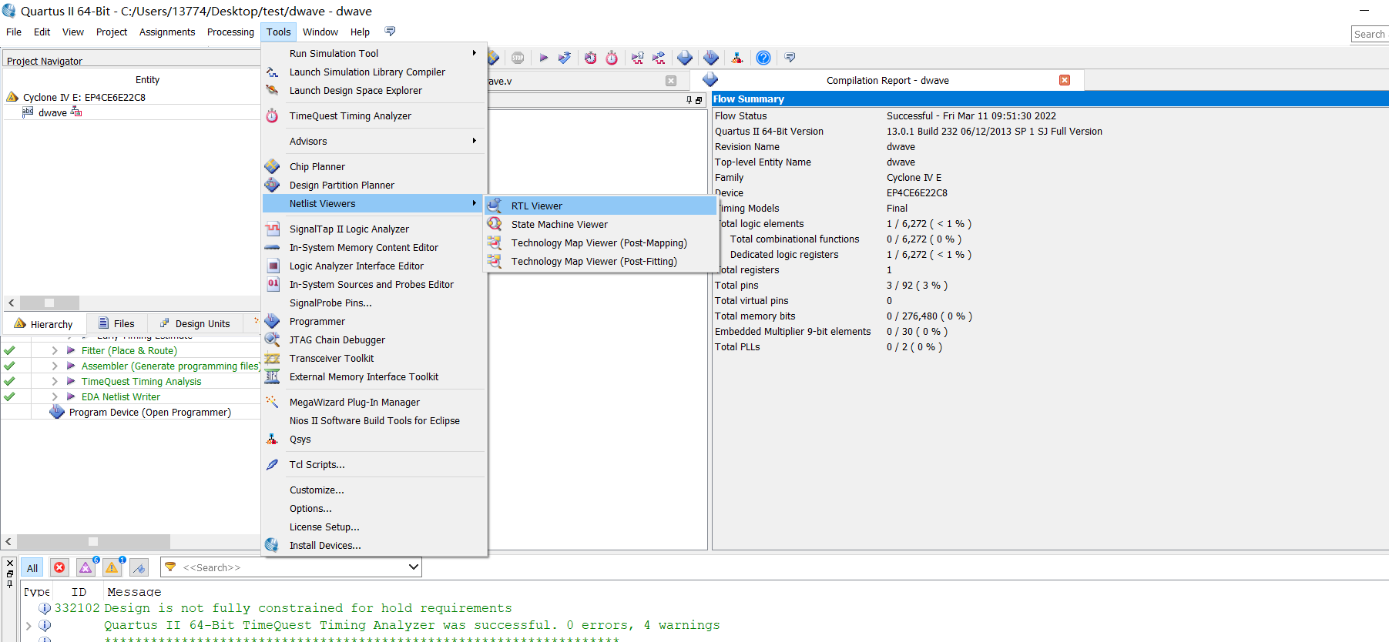Image resolution: width=1389 pixels, height=642 pixels.
Task: Switch to Files tab
Action: tap(116, 324)
